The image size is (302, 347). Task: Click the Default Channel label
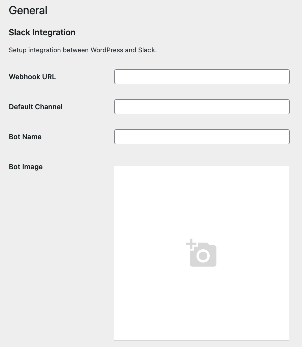[x=36, y=107]
